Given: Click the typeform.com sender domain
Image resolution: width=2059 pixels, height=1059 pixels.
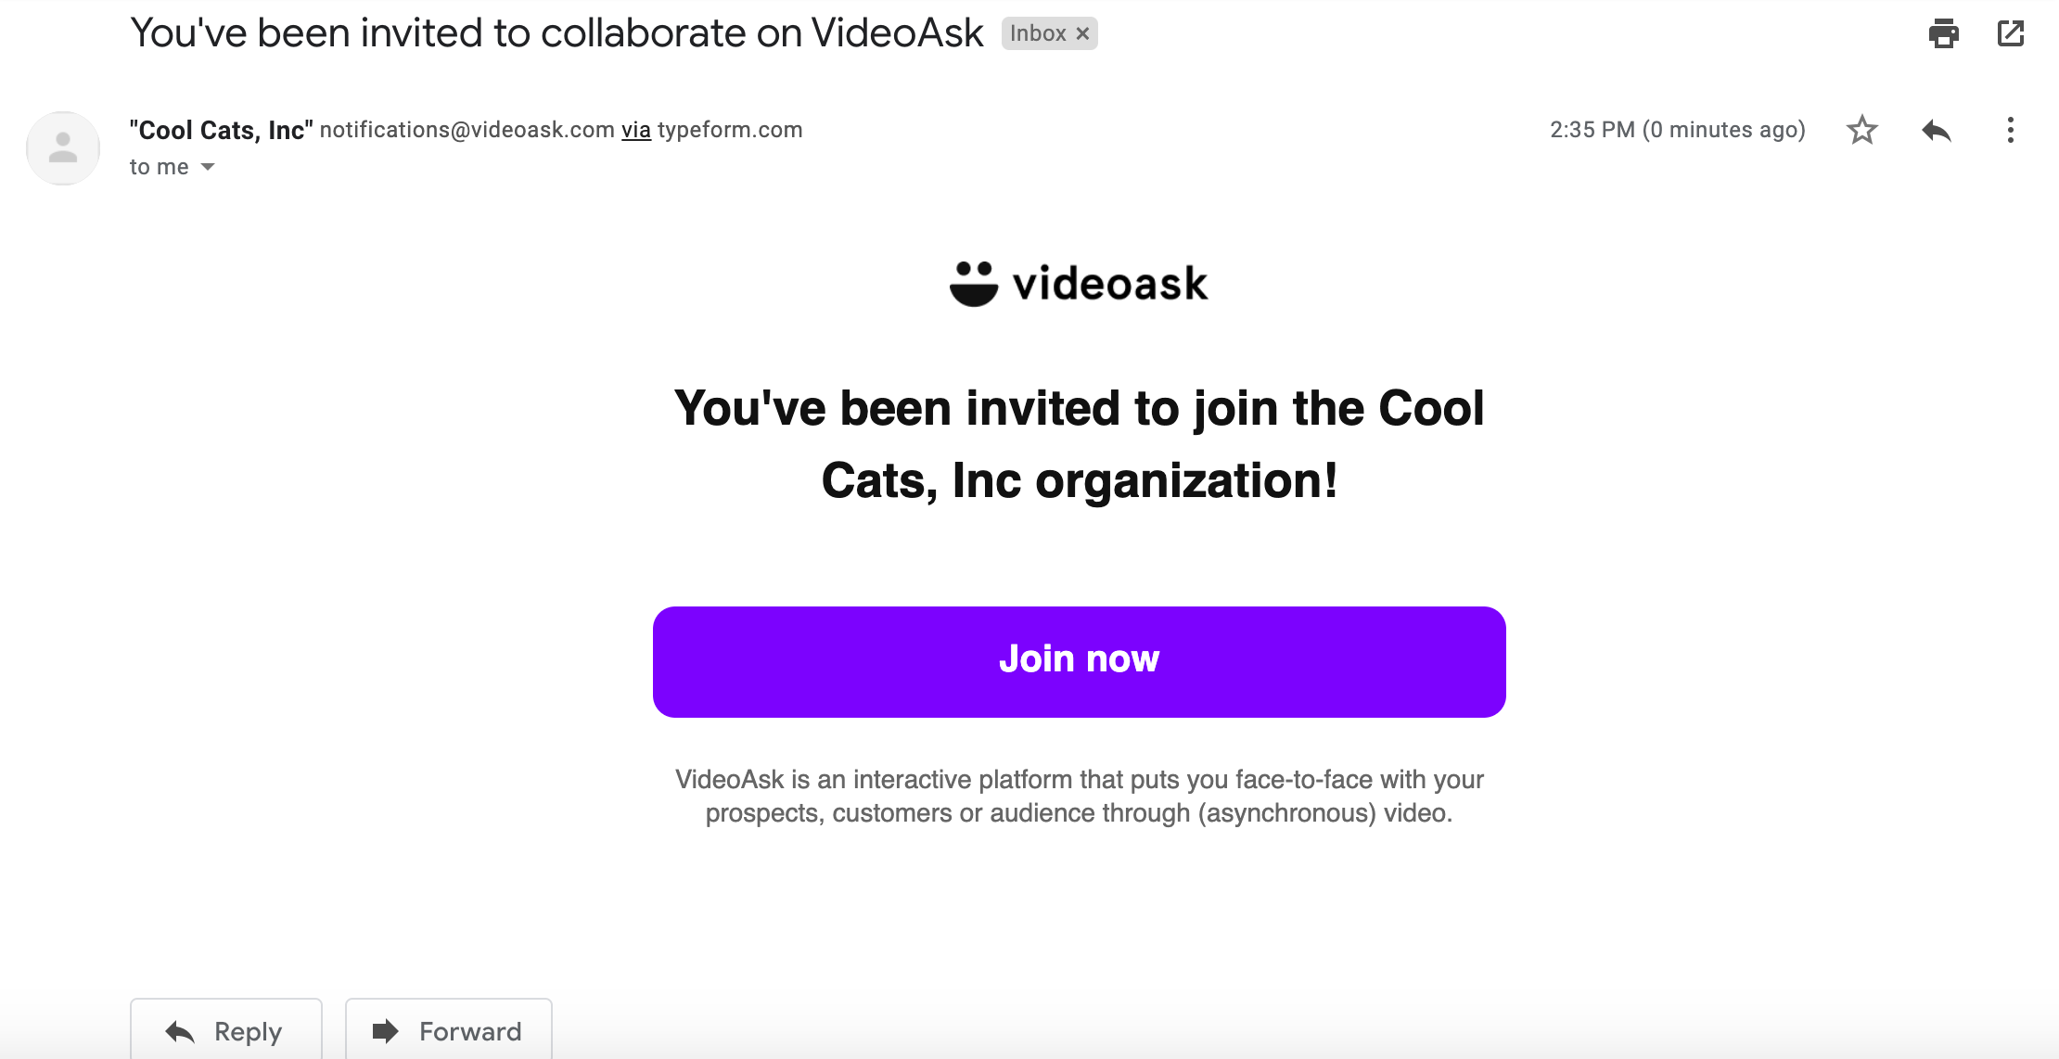Looking at the screenshot, I should point(730,130).
